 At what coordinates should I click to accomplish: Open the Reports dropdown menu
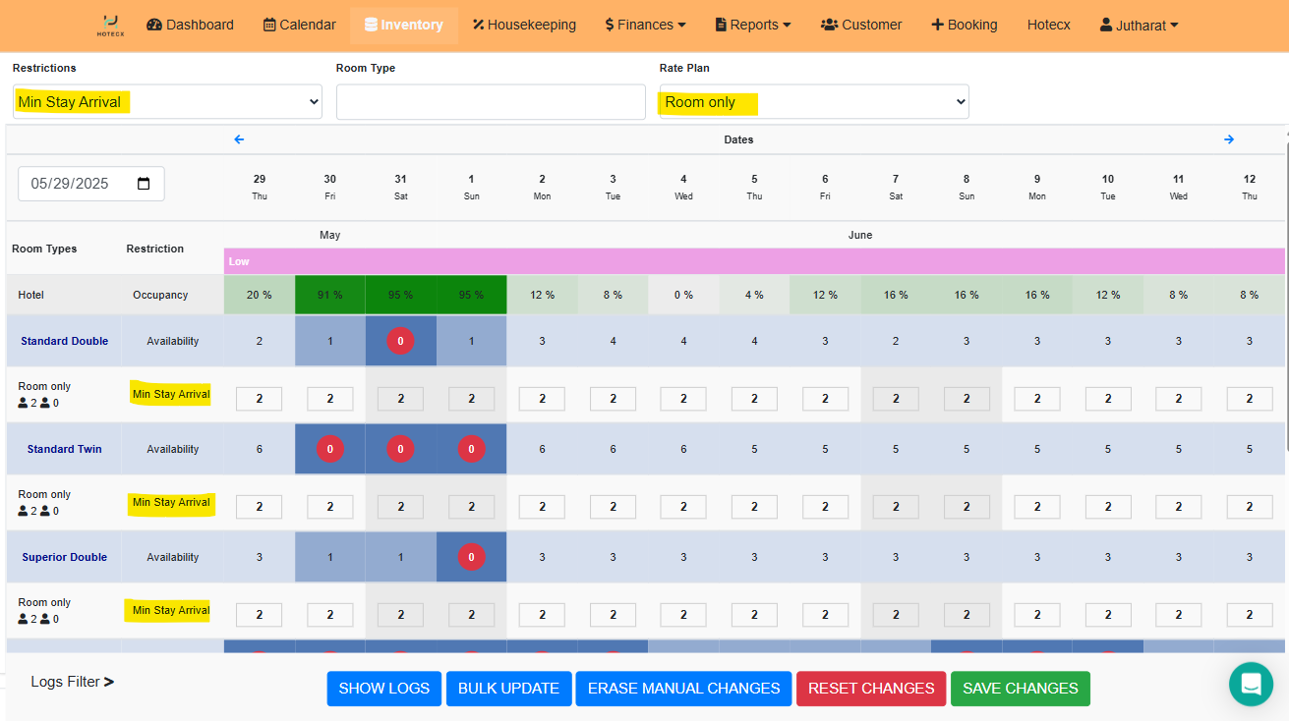752,25
